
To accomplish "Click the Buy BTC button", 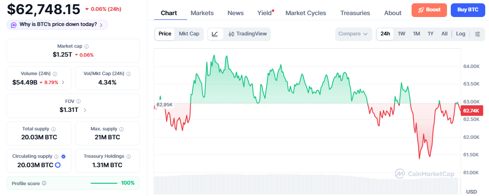I will click(468, 10).
